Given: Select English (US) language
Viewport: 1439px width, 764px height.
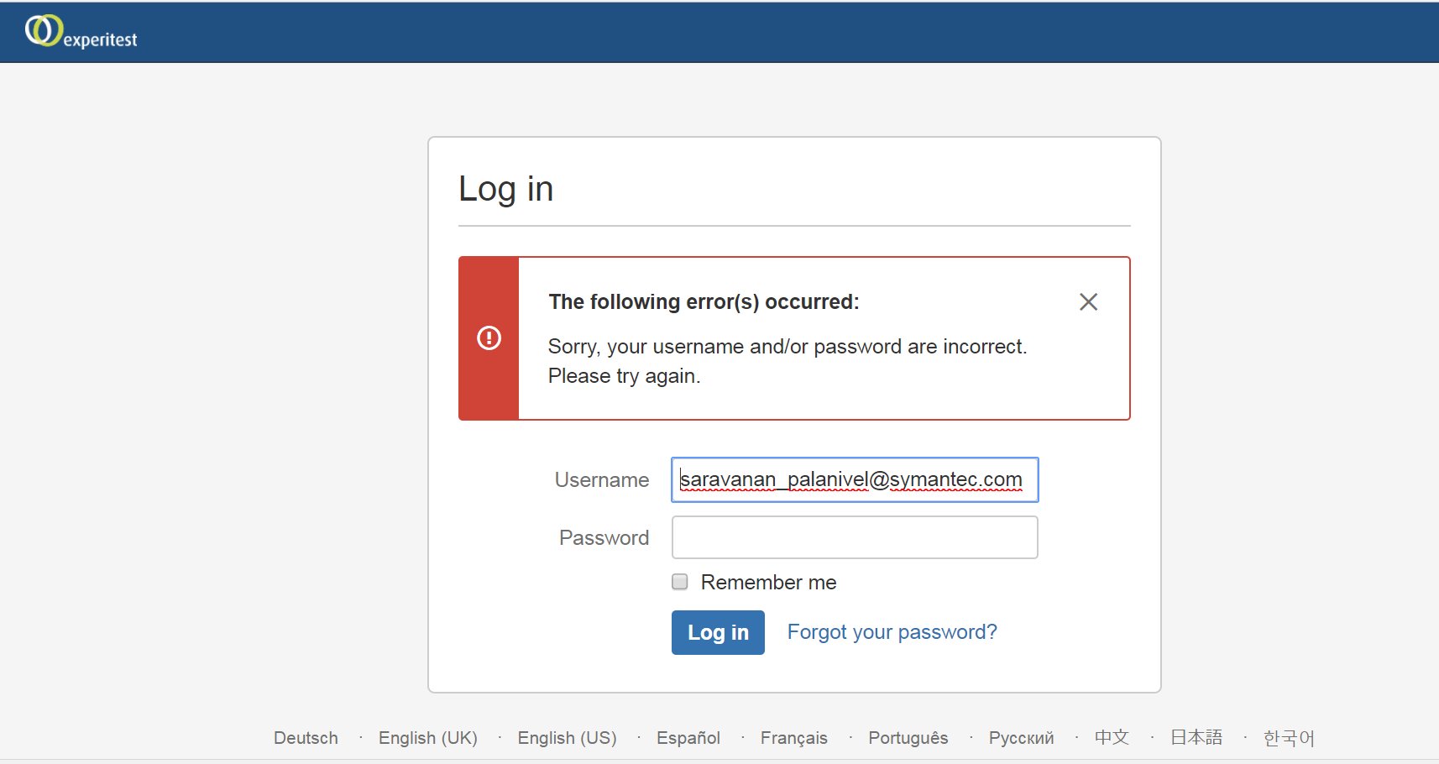Looking at the screenshot, I should tap(567, 738).
